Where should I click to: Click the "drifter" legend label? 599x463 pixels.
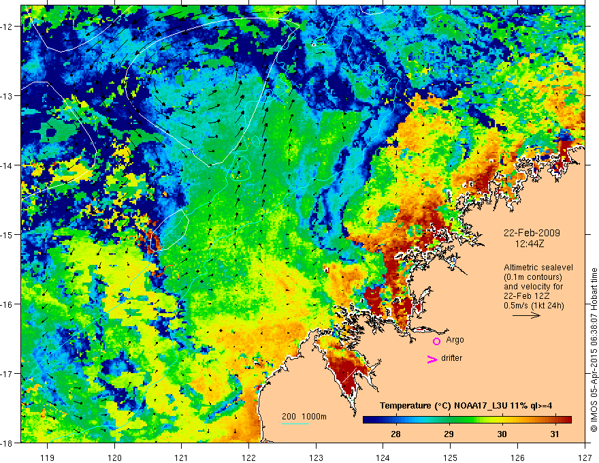(451, 358)
